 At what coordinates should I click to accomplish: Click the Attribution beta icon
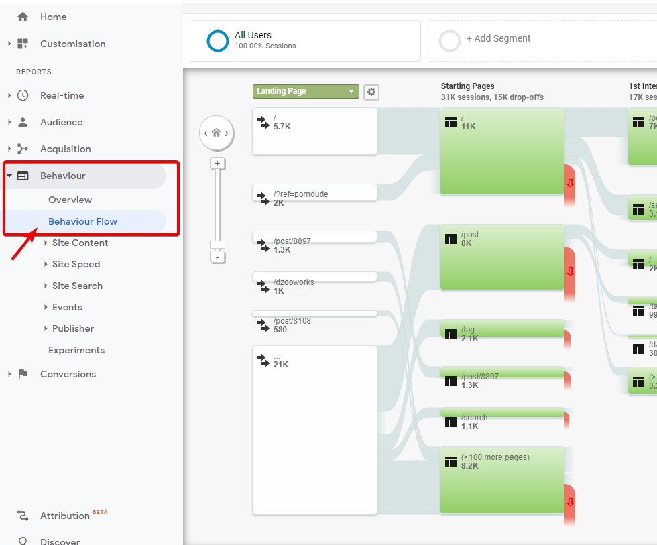pos(23,516)
